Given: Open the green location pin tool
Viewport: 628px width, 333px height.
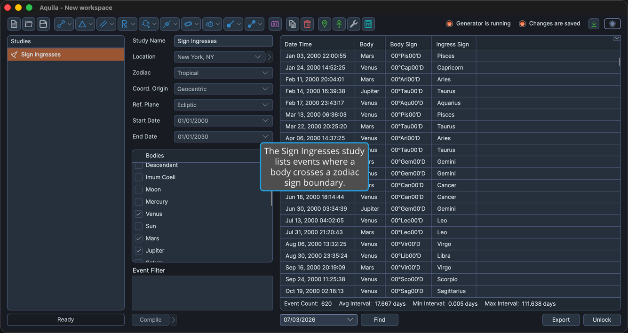Looking at the screenshot, I should point(325,24).
